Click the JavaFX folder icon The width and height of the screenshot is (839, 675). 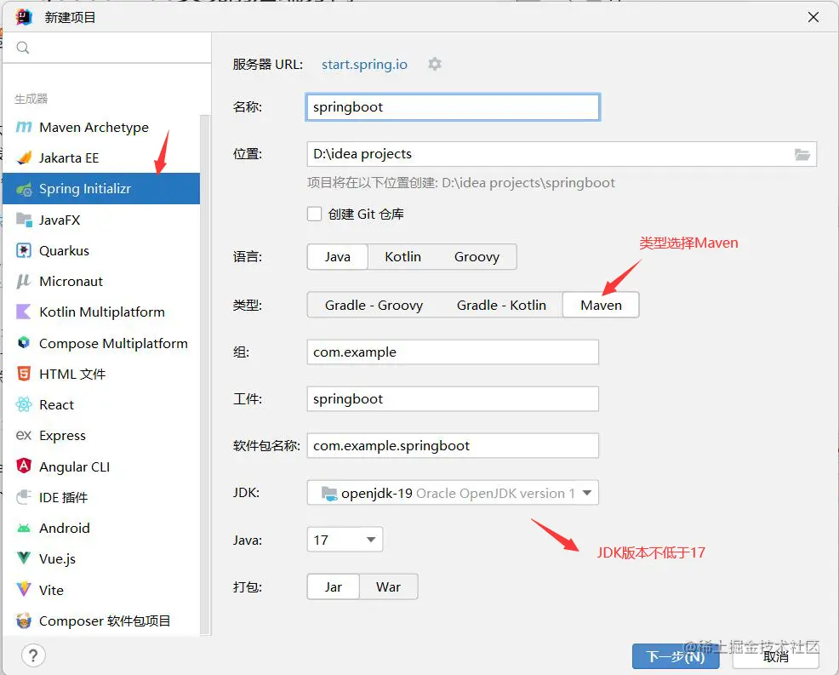[24, 220]
